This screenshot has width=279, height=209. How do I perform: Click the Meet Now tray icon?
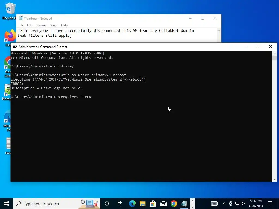point(231,204)
